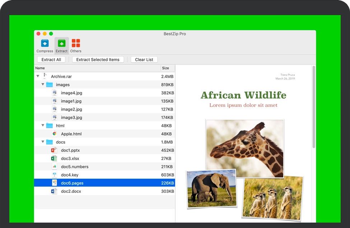Click the images folder icon

[50, 85]
